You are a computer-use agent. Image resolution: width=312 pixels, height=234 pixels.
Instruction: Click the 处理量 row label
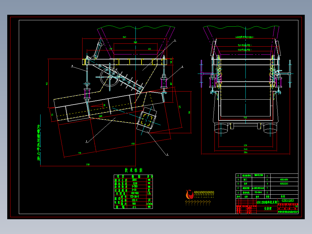[121, 193]
